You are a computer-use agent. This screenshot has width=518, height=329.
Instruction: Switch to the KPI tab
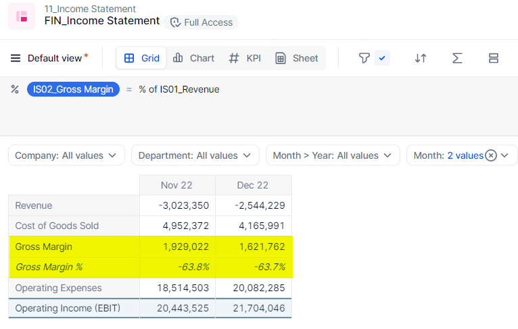pos(245,58)
